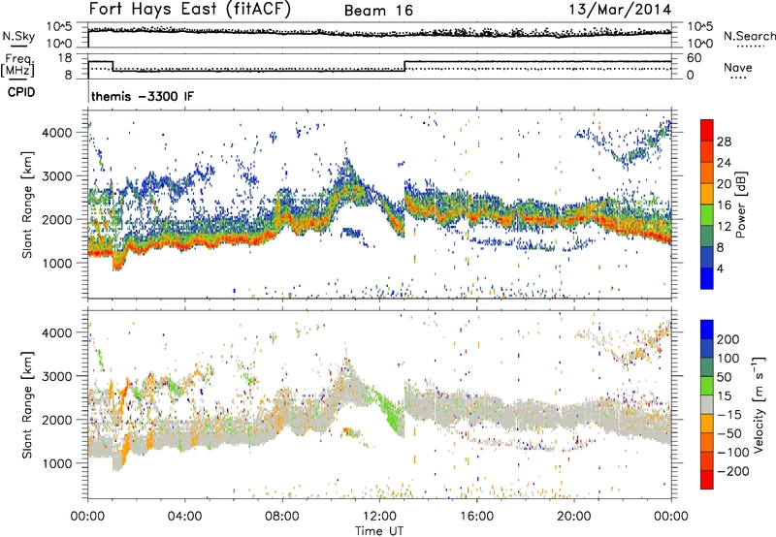
Task: Click power panel "Slant Range [km]" axis label
Action: tap(27, 205)
